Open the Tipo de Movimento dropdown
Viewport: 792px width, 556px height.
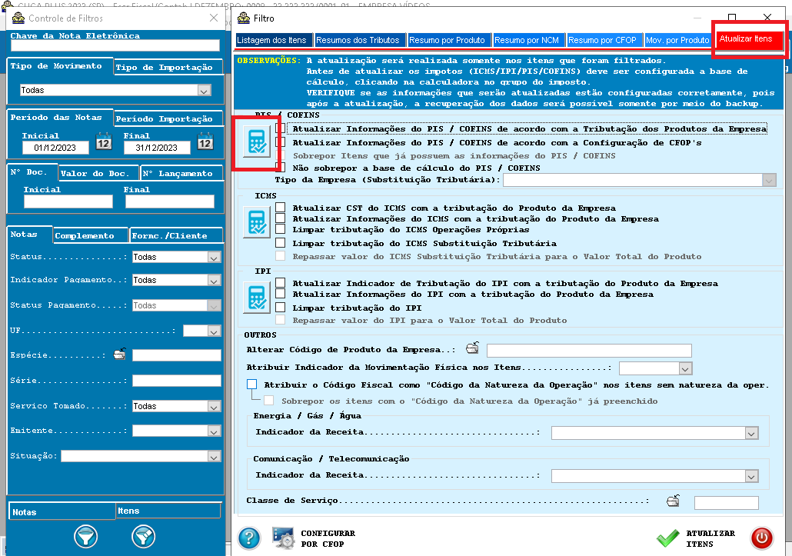tap(204, 91)
